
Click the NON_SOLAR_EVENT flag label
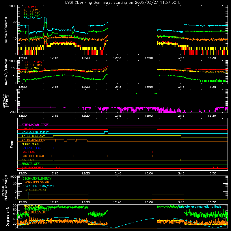[x=35, y=133]
